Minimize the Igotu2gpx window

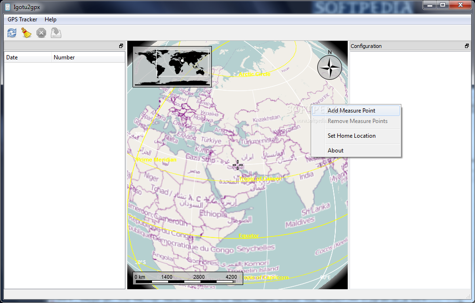429,5
